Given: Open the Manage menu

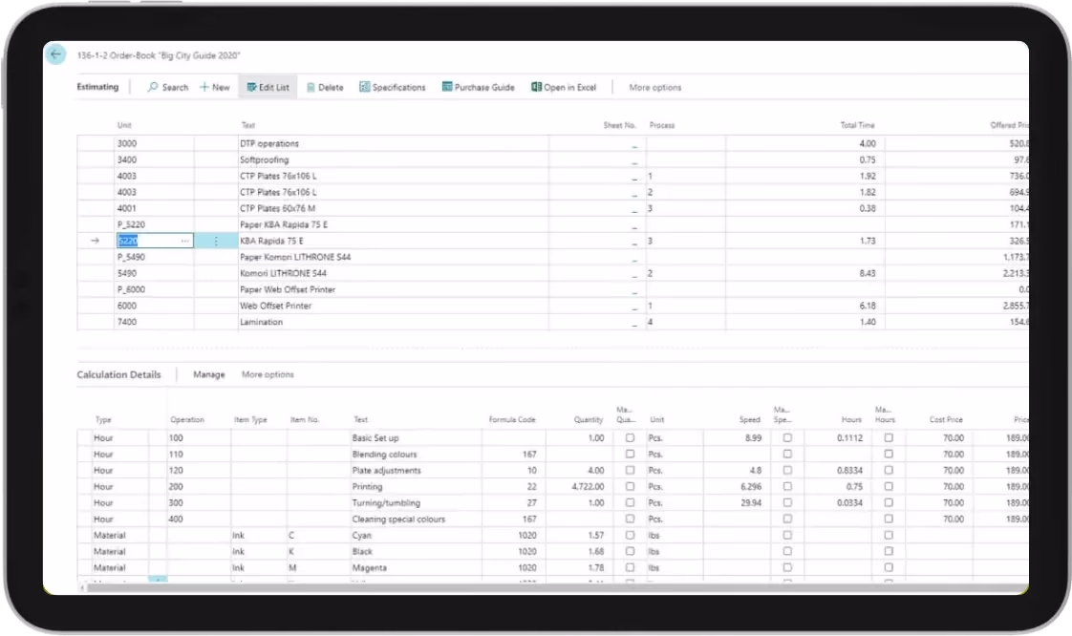Looking at the screenshot, I should coord(208,375).
